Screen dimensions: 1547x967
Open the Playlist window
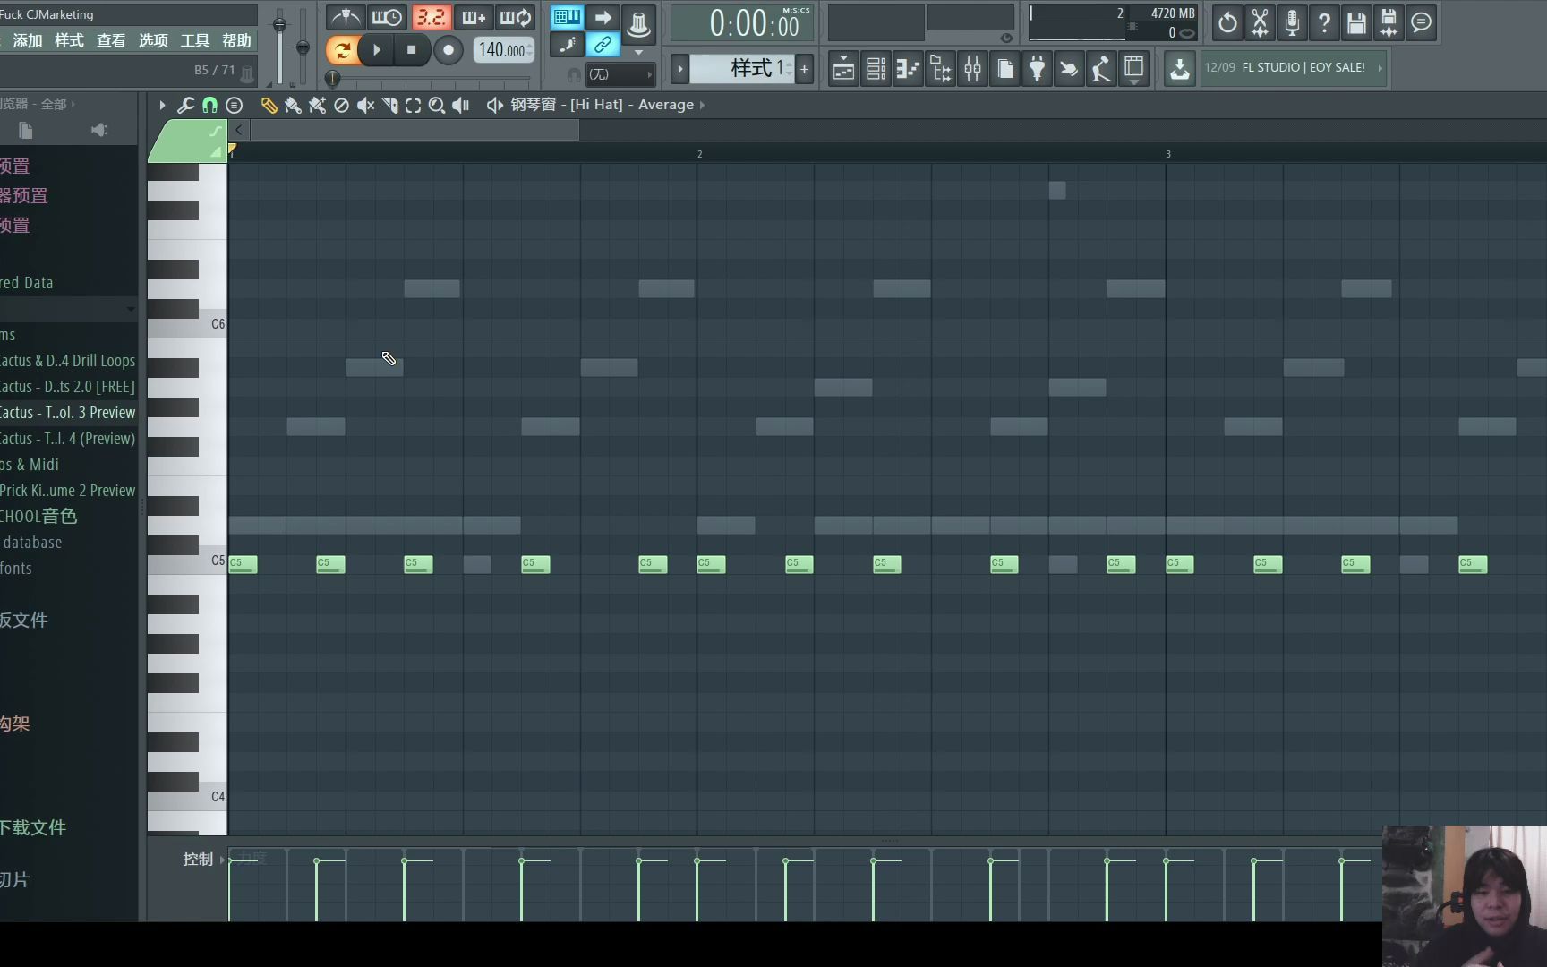[x=843, y=68]
